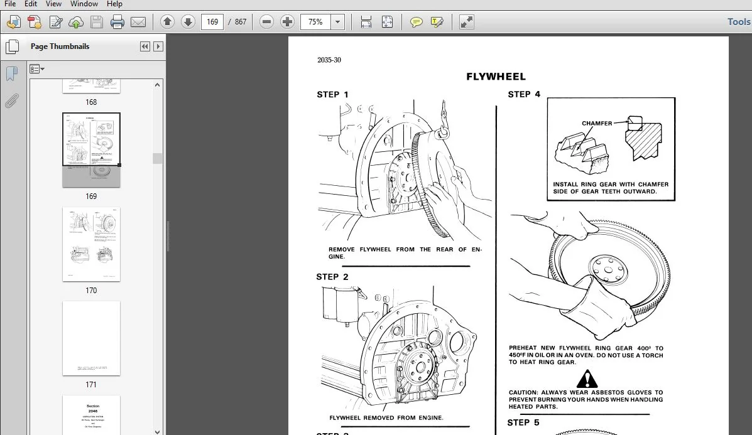Viewport: 752px width, 435px height.
Task: Click the Email envelope icon
Action: coord(138,22)
